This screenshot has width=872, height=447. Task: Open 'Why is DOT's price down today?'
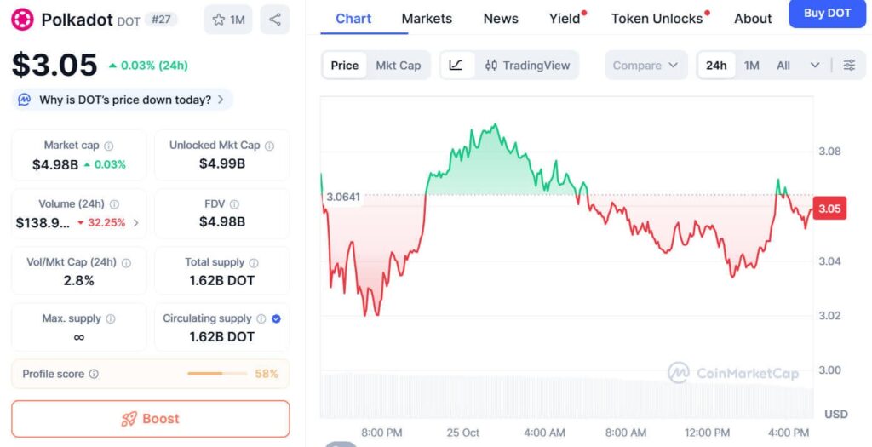coord(123,100)
